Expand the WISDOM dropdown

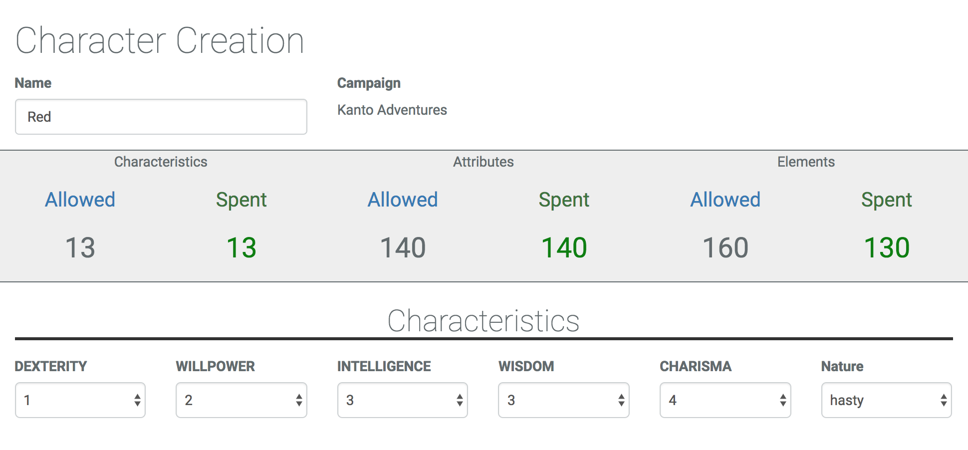click(564, 400)
